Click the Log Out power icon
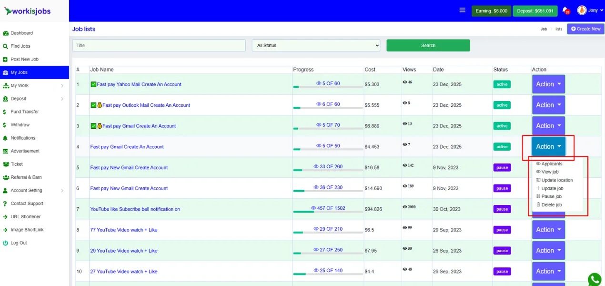Image resolution: width=605 pixels, height=286 pixels. coord(6,243)
